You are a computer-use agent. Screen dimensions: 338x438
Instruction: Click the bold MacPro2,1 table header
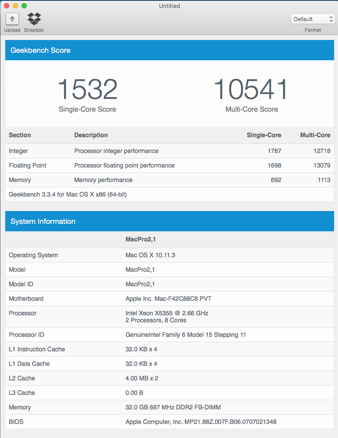coord(140,239)
